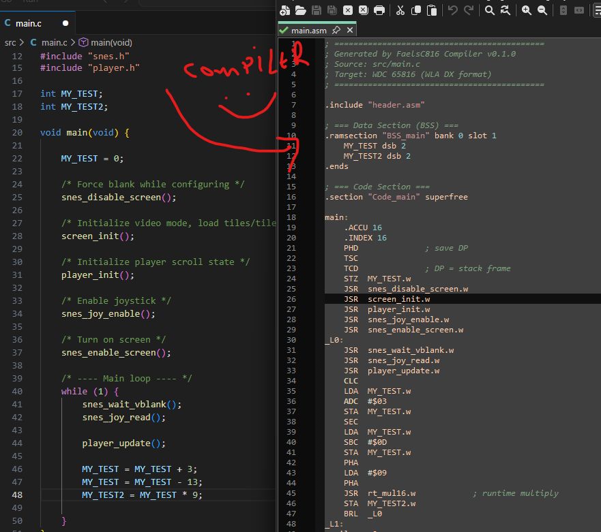Click 'MY_TEST = MY_TEST - 13;' line
601x532 pixels.
tap(142, 482)
